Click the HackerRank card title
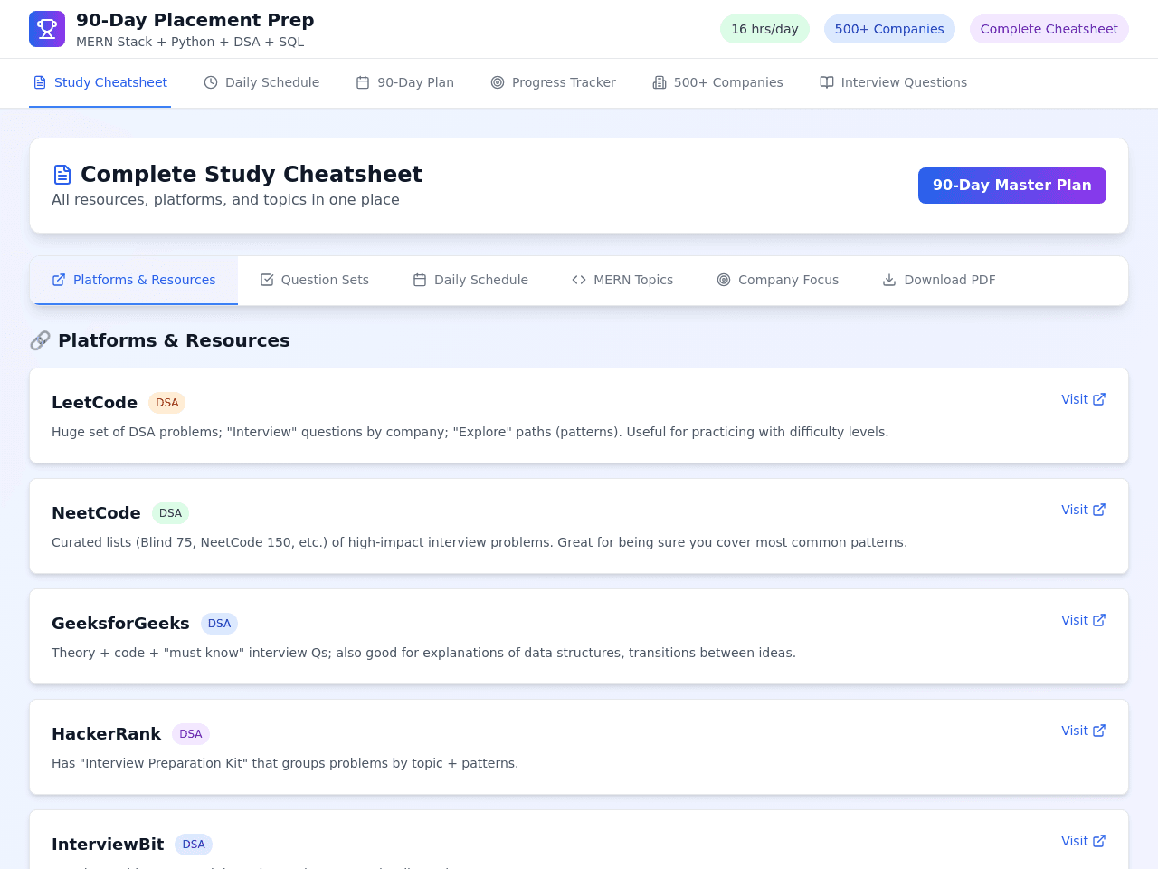Image resolution: width=1158 pixels, height=869 pixels. 106,734
